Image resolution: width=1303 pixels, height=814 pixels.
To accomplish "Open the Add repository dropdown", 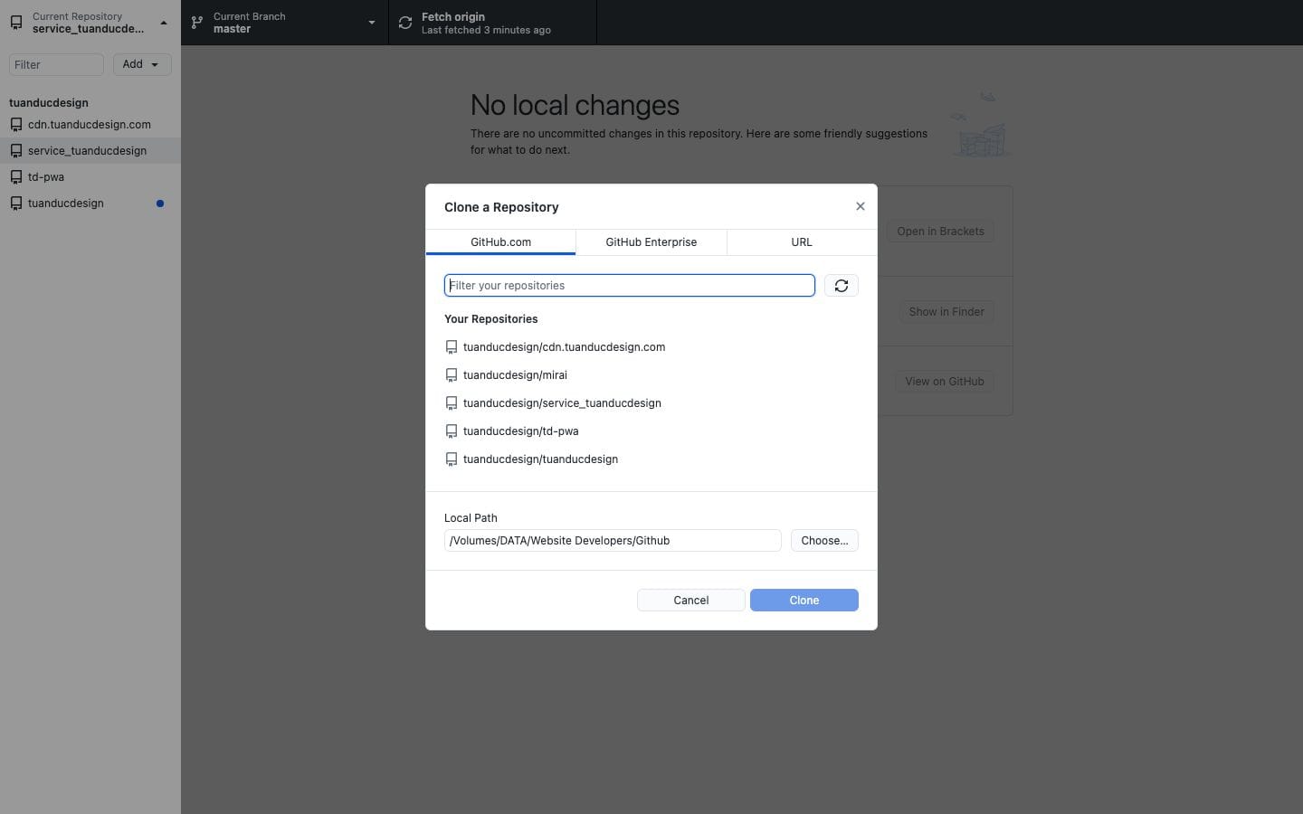I will coord(141,64).
